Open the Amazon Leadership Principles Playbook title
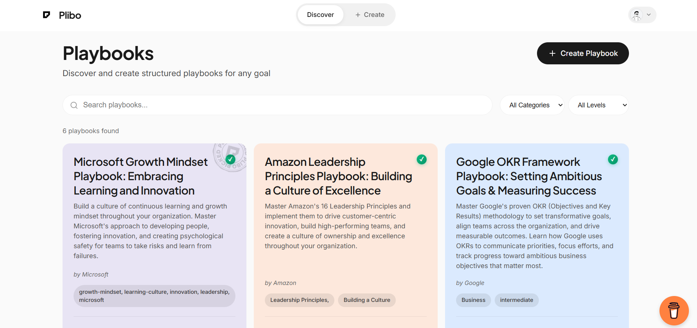 click(x=338, y=176)
